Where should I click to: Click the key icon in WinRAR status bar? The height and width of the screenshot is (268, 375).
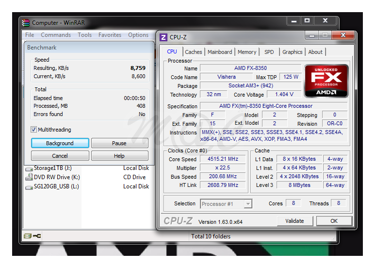click(x=37, y=236)
